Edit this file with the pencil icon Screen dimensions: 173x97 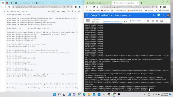pos(75,11)
